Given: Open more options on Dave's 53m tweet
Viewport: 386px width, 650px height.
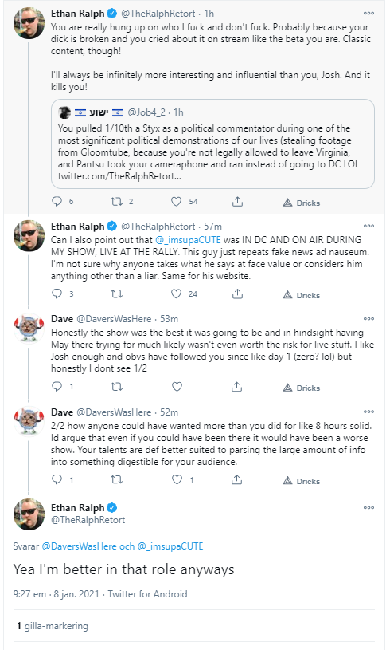Looking at the screenshot, I should pyautogui.click(x=368, y=319).
